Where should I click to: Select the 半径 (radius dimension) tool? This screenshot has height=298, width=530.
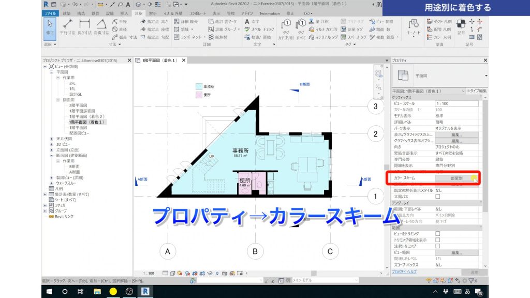click(119, 22)
